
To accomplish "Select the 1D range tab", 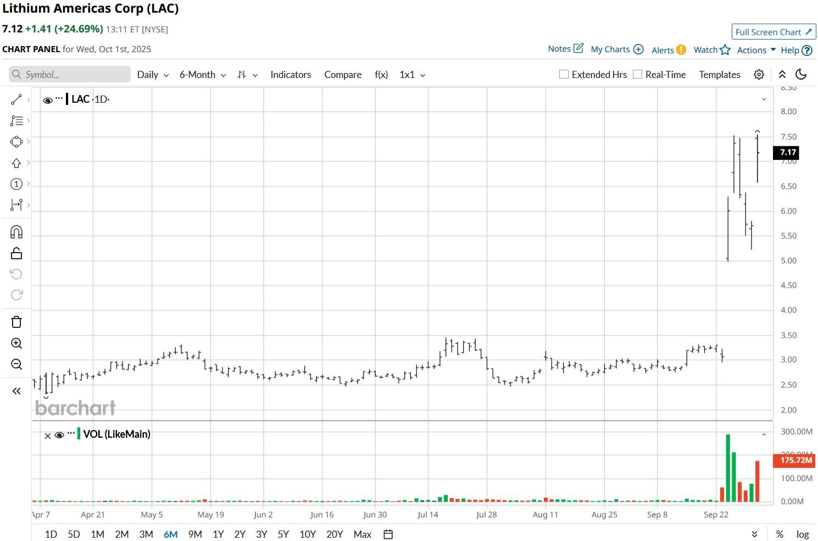I will coord(51,534).
